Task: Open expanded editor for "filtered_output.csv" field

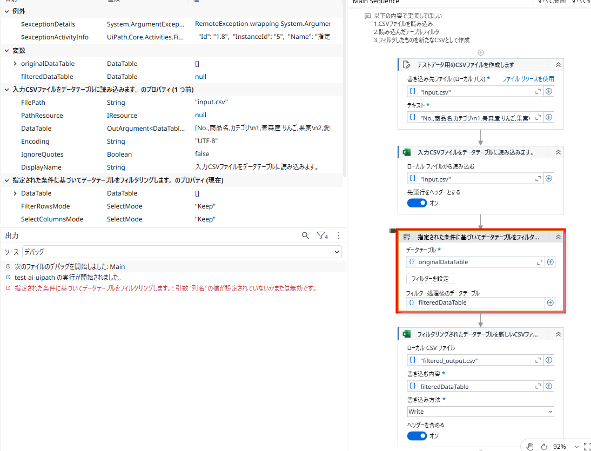Action: pyautogui.click(x=538, y=360)
